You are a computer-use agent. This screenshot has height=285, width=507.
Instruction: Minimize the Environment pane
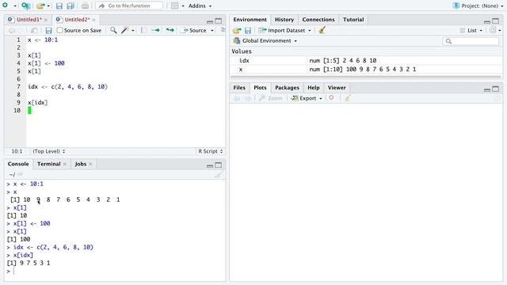click(x=487, y=21)
